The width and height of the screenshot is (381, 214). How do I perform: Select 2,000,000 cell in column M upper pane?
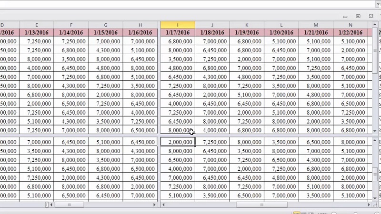click(x=316, y=121)
